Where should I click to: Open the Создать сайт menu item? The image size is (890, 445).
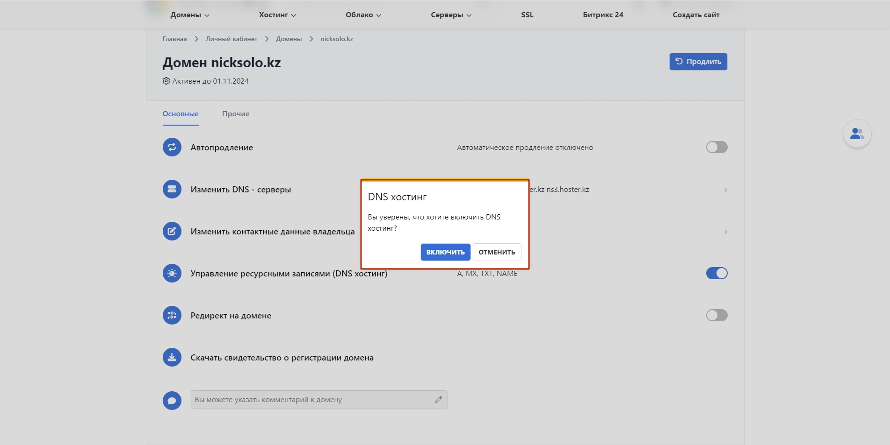tap(696, 15)
